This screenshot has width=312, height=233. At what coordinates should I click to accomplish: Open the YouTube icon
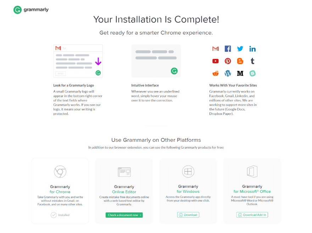216,61
